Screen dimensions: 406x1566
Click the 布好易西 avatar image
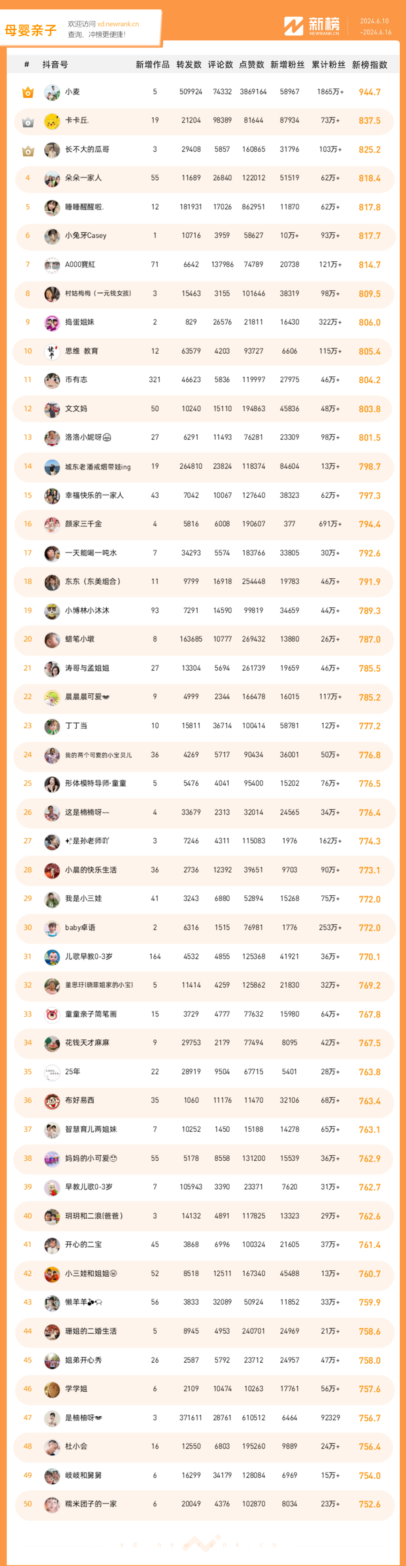52,1101
